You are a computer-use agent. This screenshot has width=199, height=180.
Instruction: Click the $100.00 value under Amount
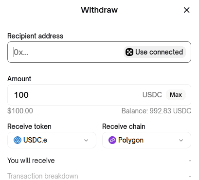pyautogui.click(x=20, y=111)
